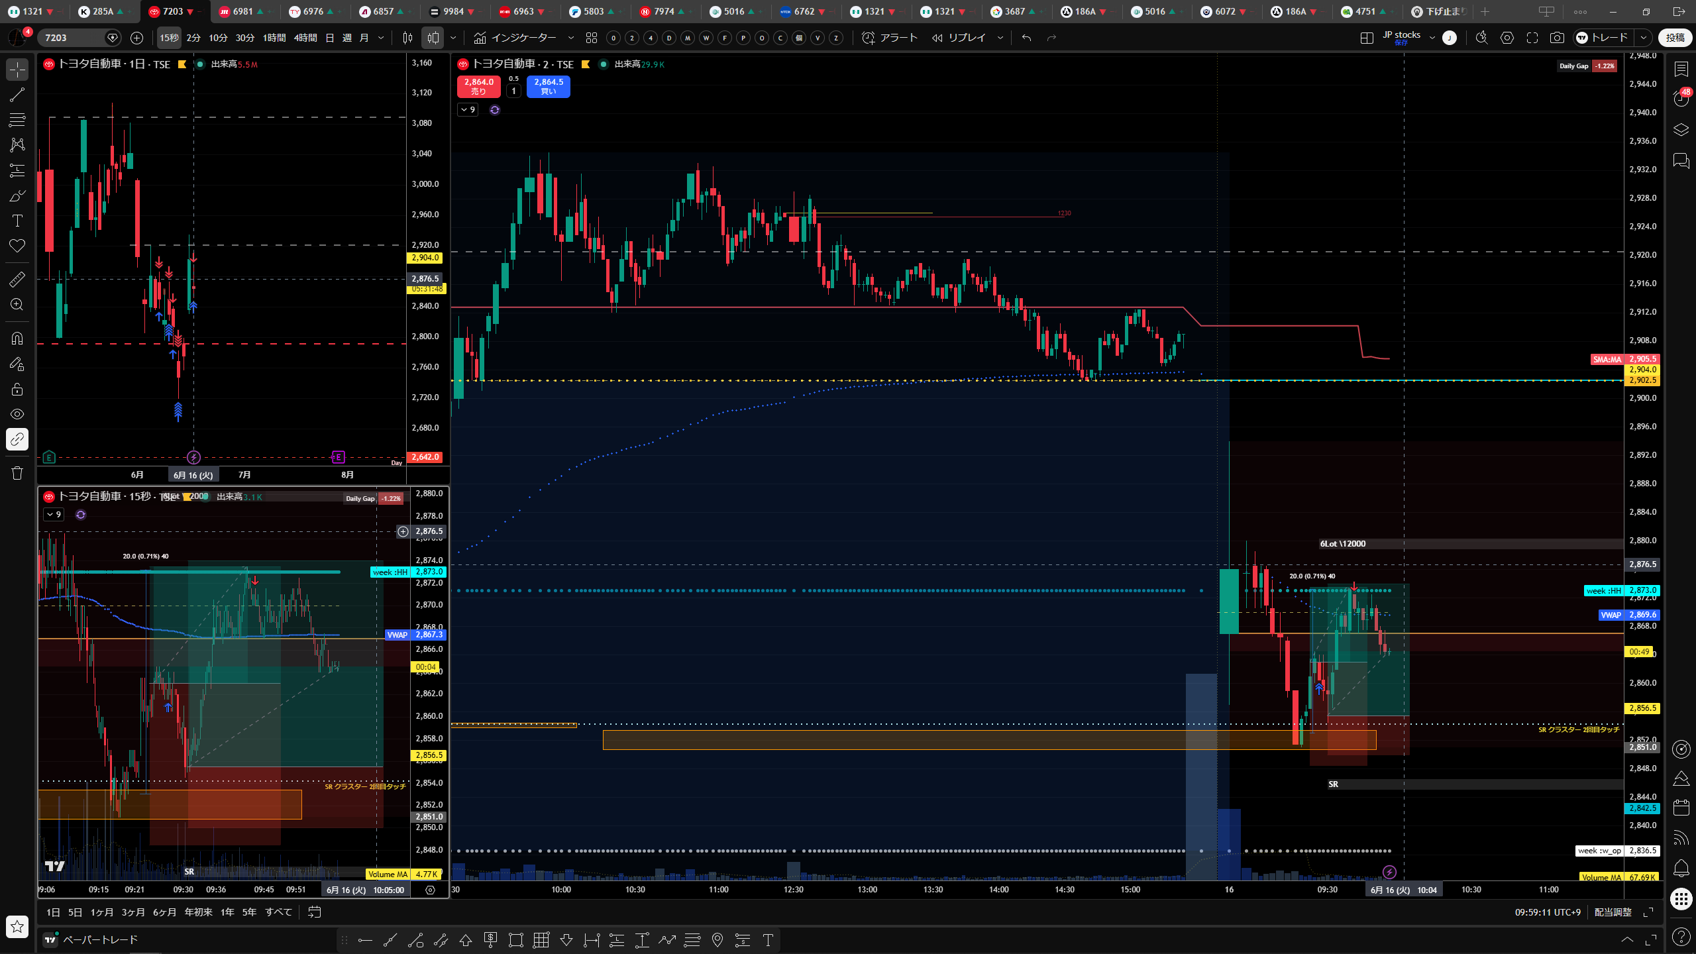The height and width of the screenshot is (954, 1696).
Task: Toggle magnet mode snapping
Action: 17,339
